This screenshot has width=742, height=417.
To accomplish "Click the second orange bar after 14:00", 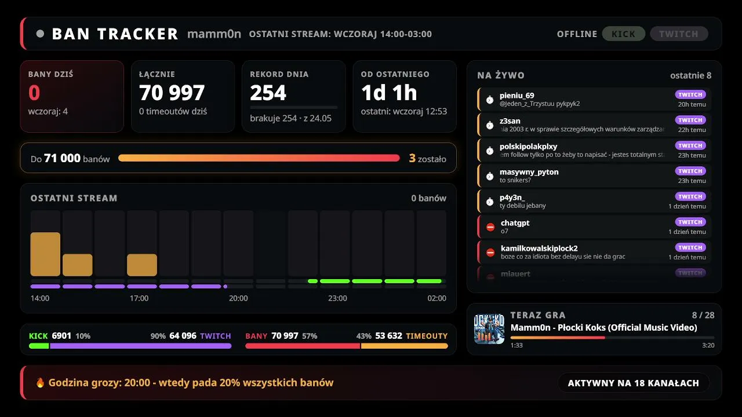I will pos(78,265).
